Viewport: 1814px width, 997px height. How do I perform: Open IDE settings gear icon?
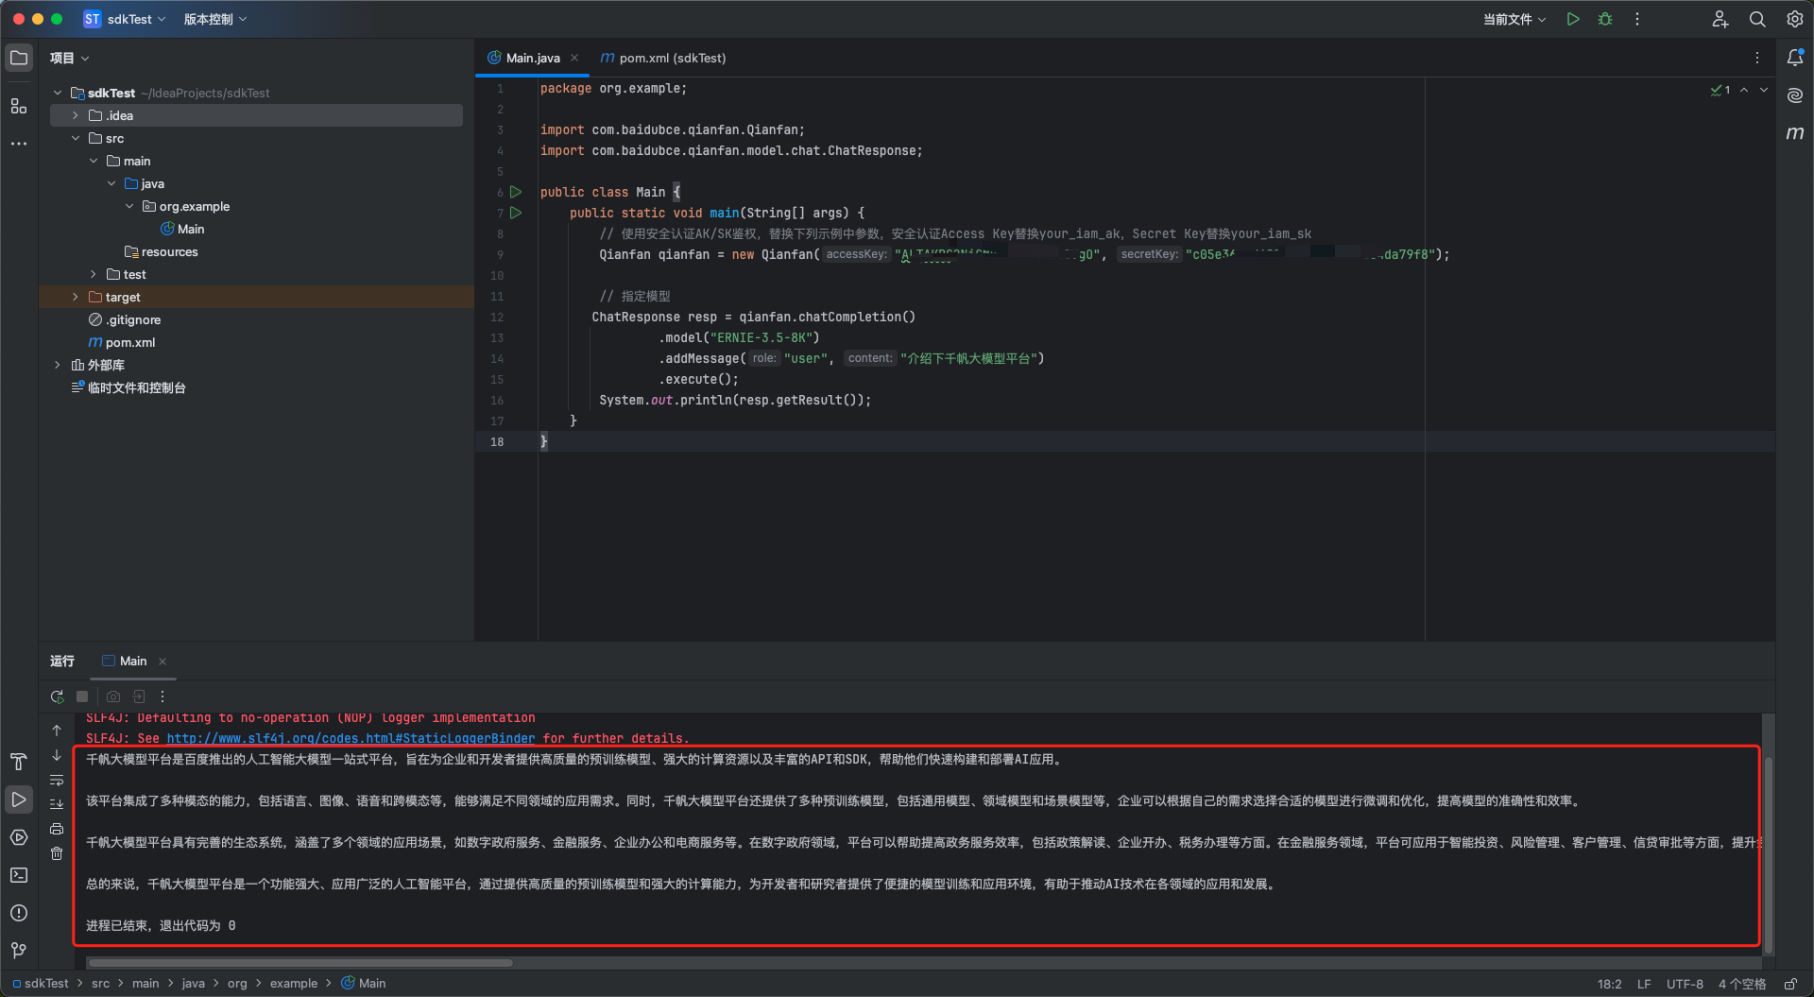coord(1794,19)
